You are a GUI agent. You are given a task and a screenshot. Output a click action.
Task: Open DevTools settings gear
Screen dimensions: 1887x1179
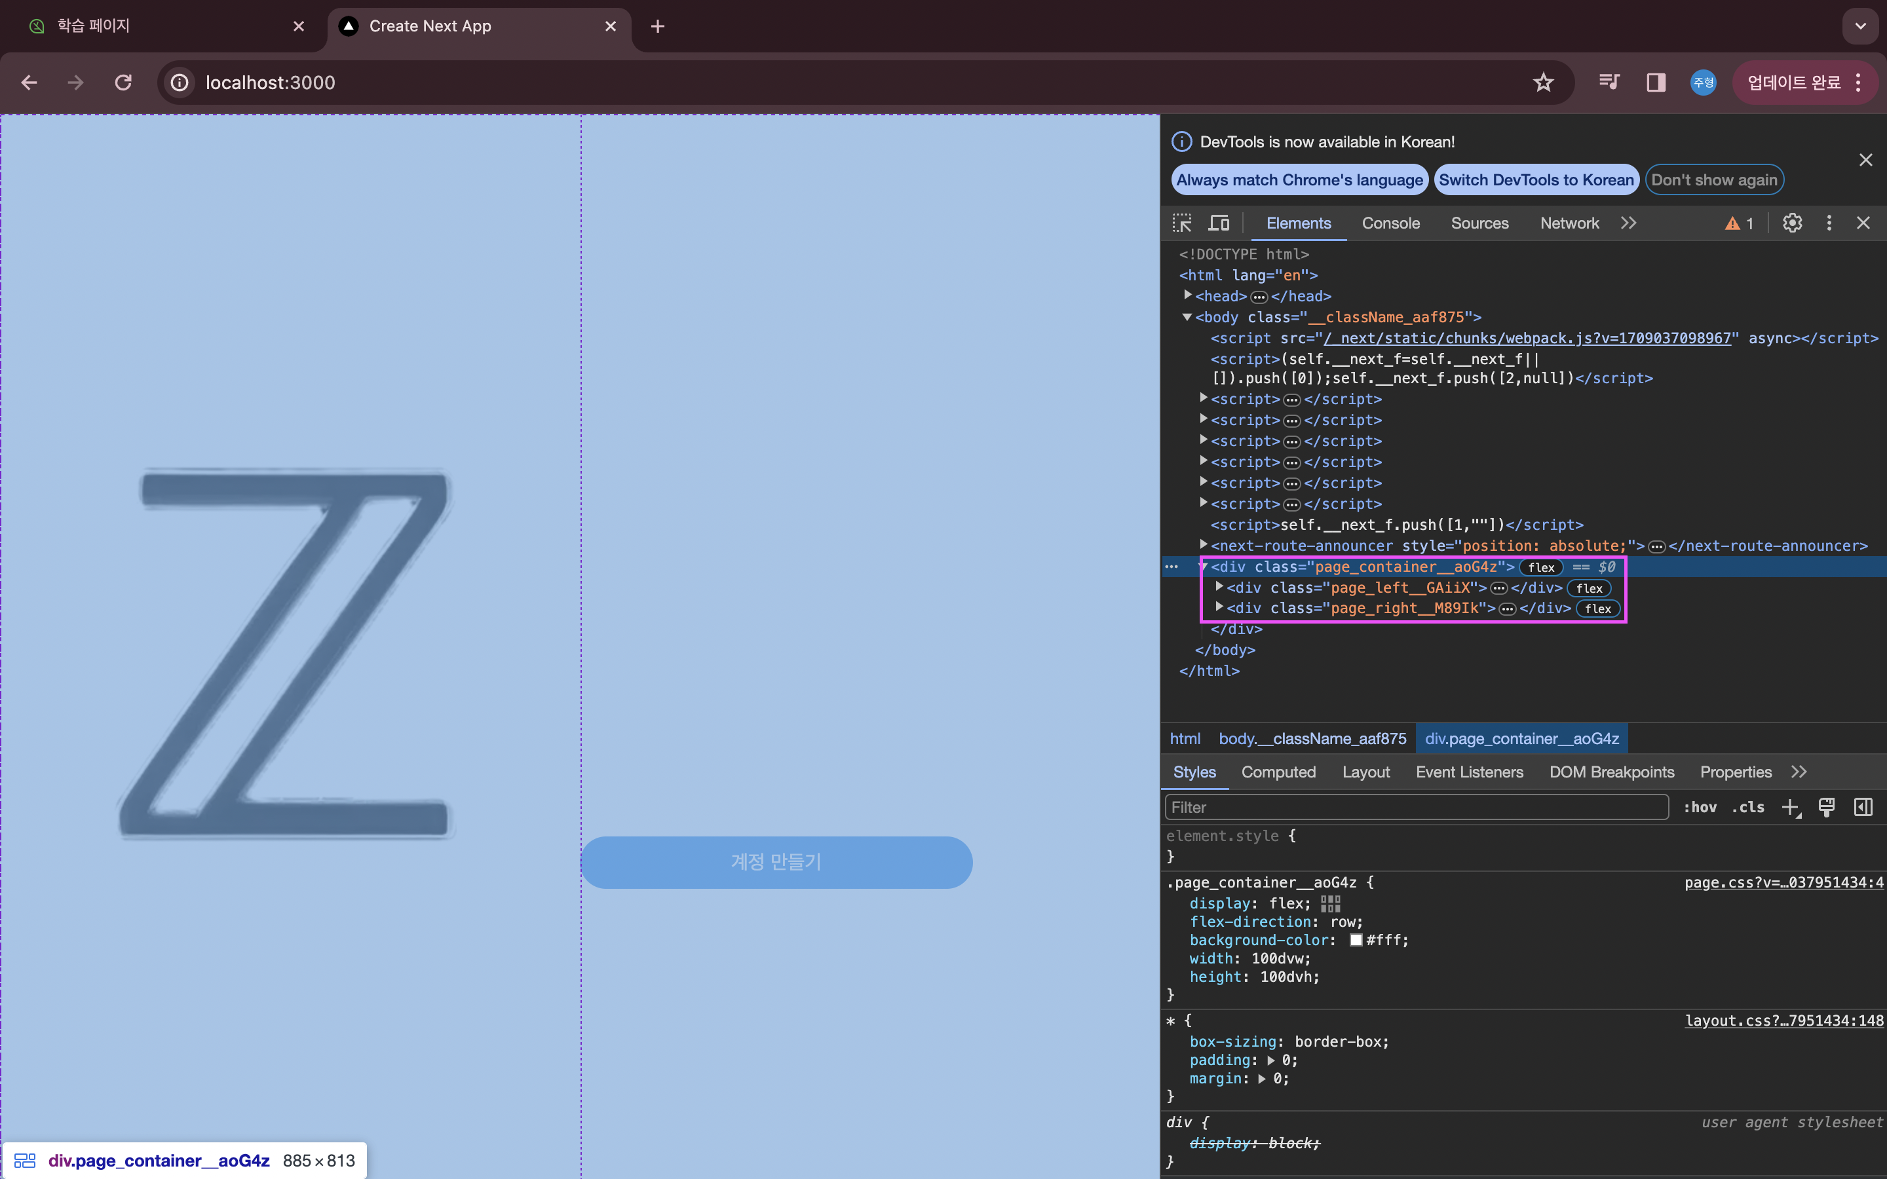tap(1792, 223)
